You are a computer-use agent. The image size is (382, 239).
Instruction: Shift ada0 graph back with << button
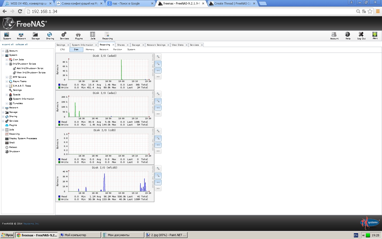[158, 70]
